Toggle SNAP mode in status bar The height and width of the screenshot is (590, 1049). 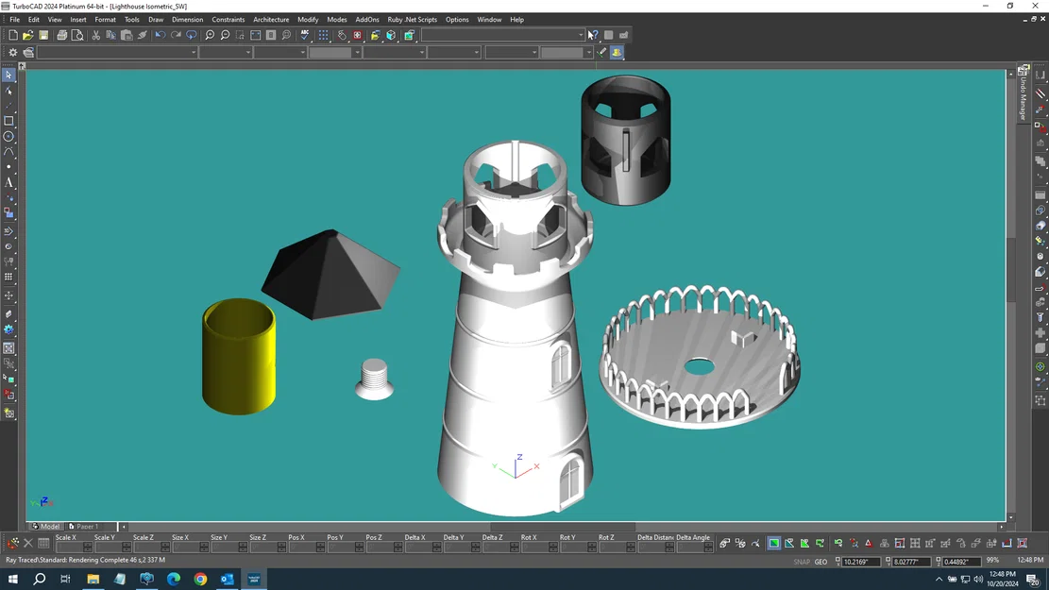[x=801, y=562]
